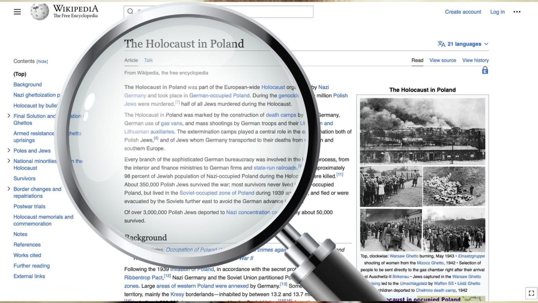538x303 pixels.
Task: Follow the gas vans link
Action: coord(172,123)
